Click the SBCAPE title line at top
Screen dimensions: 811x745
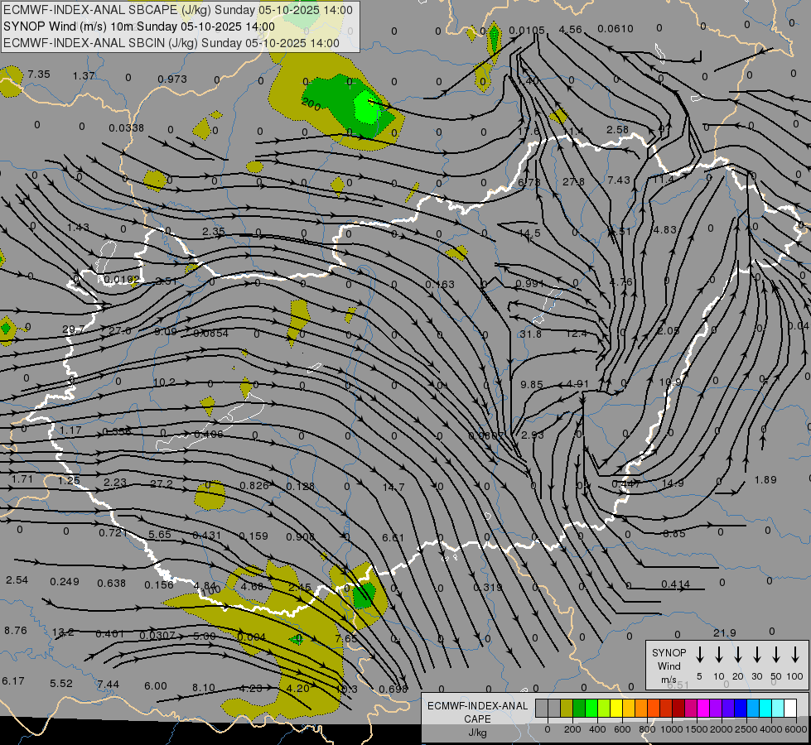point(178,10)
